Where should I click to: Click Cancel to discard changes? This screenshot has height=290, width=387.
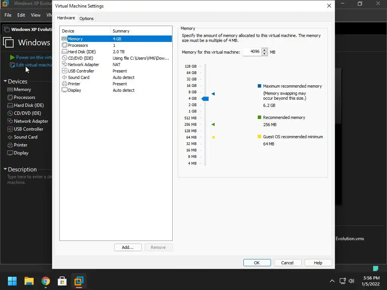pyautogui.click(x=288, y=263)
